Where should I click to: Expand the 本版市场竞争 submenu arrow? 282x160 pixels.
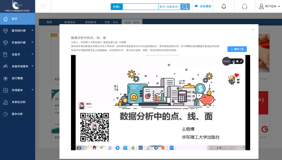click(x=32, y=66)
